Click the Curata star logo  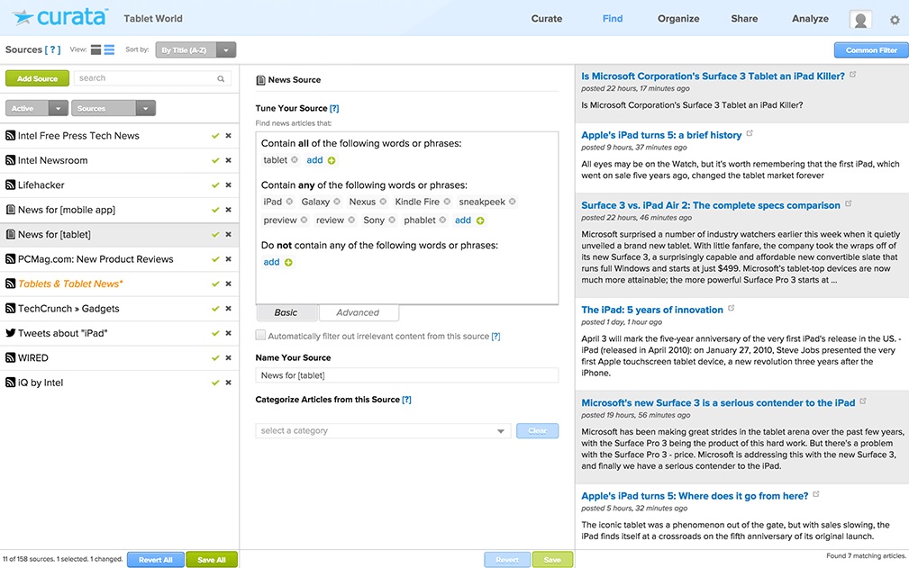(23, 17)
